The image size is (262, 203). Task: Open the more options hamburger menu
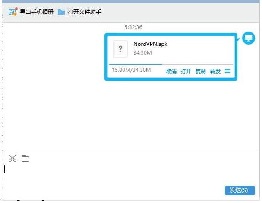pos(227,71)
